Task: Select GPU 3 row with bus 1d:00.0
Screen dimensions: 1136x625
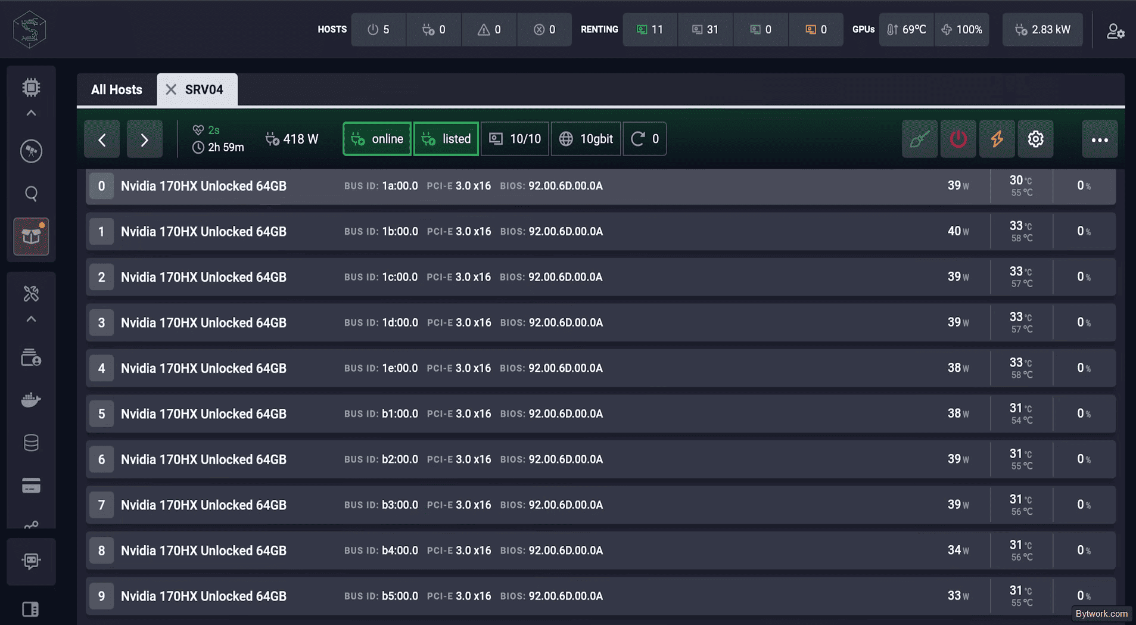Action: 600,322
